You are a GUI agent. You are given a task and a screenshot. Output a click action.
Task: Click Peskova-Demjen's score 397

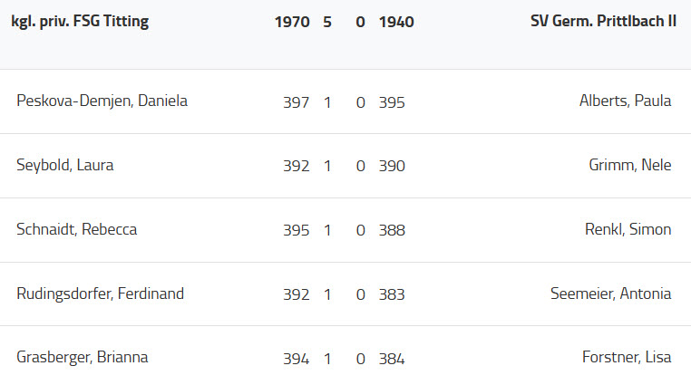coord(296,102)
